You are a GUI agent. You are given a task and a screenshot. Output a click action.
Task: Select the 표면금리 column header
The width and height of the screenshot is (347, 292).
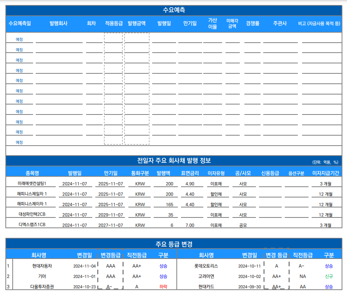190,173
